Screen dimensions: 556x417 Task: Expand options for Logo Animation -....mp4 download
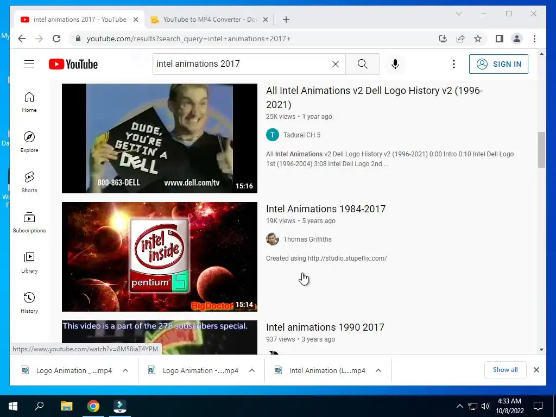[252, 370]
